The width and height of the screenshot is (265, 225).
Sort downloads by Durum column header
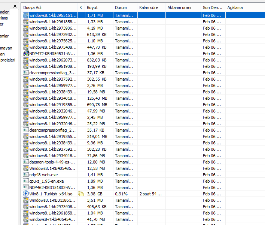(125, 7)
